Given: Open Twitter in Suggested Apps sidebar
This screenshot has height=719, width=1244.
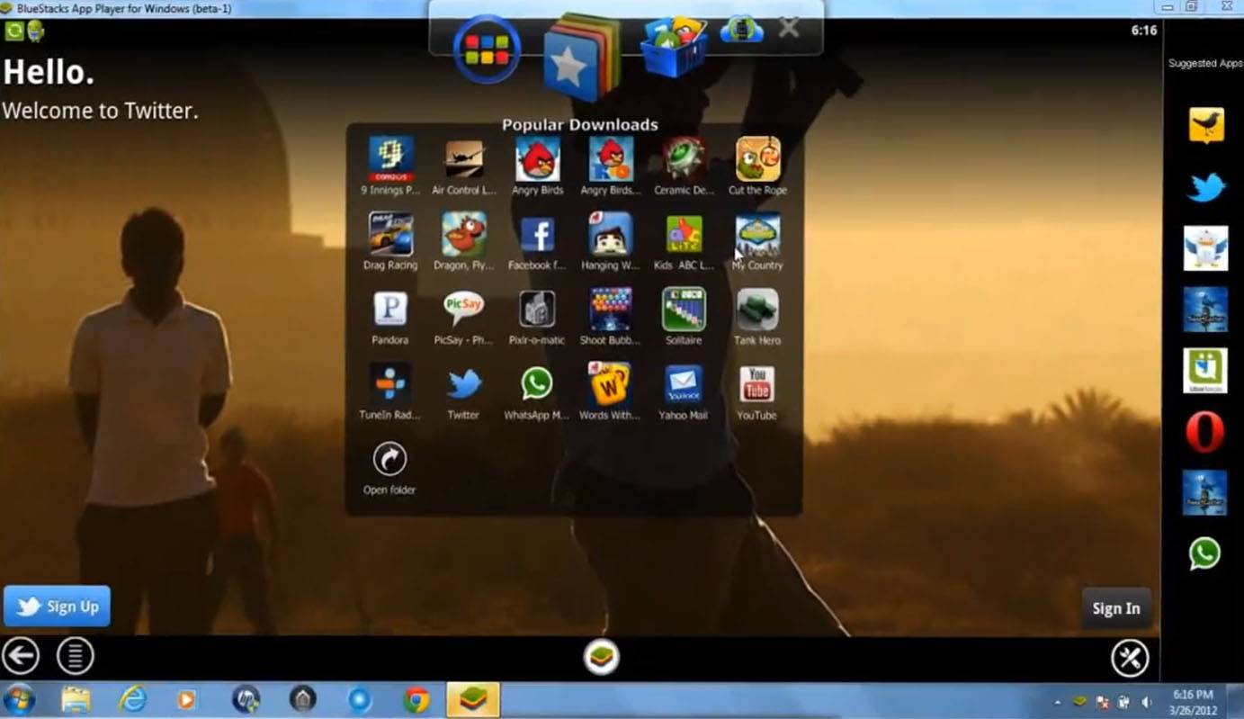Looking at the screenshot, I should [x=1206, y=188].
